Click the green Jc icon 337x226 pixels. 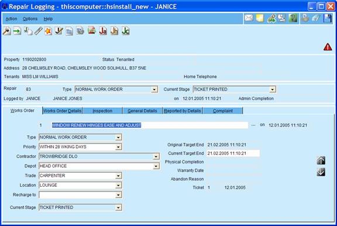click(126, 31)
